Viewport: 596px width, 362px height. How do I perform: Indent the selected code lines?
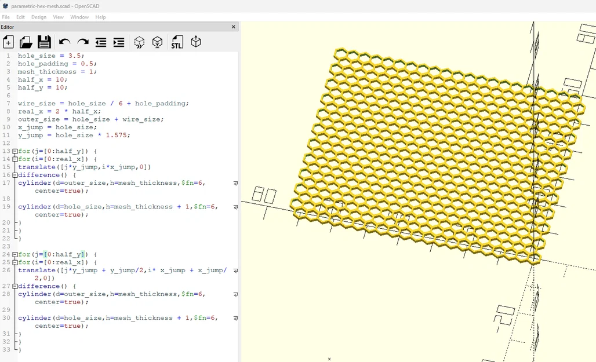click(119, 42)
